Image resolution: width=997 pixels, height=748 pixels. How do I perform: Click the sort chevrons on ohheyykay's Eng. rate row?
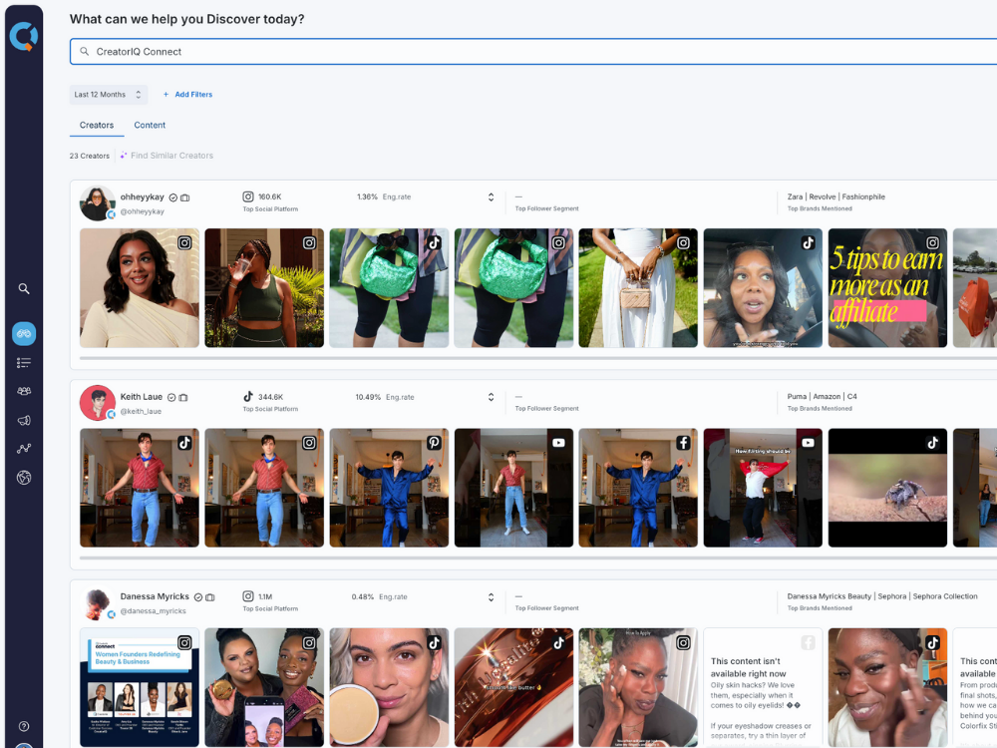pyautogui.click(x=491, y=196)
